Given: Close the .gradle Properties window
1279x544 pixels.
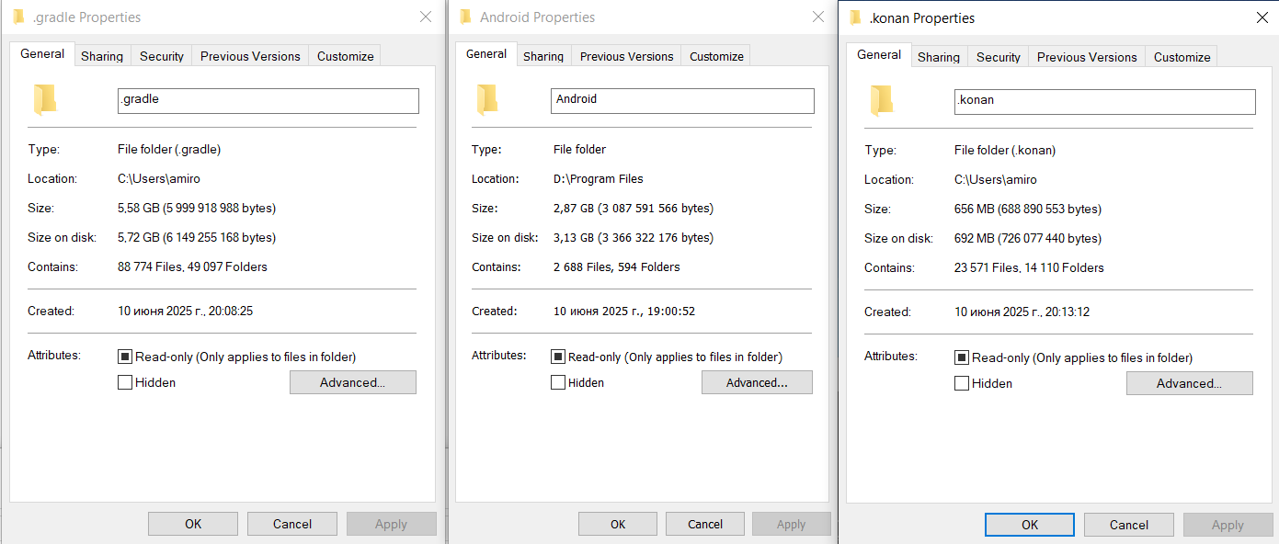Looking at the screenshot, I should [425, 17].
